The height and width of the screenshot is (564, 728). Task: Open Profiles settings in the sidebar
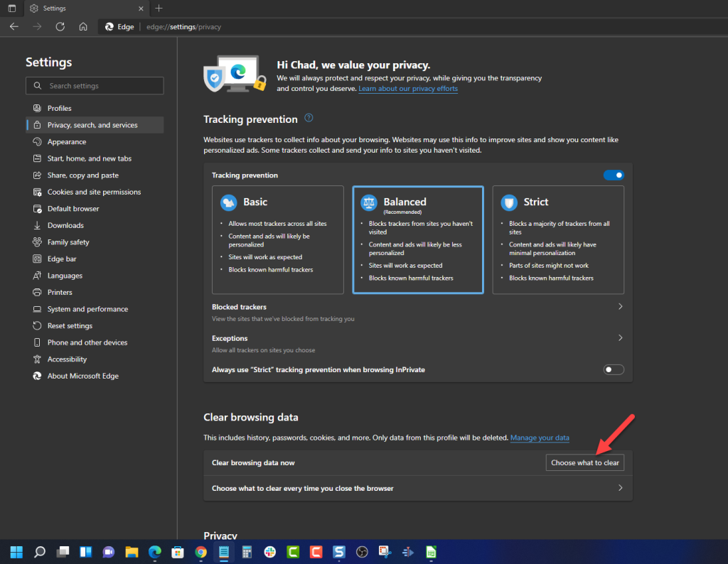tap(95, 108)
